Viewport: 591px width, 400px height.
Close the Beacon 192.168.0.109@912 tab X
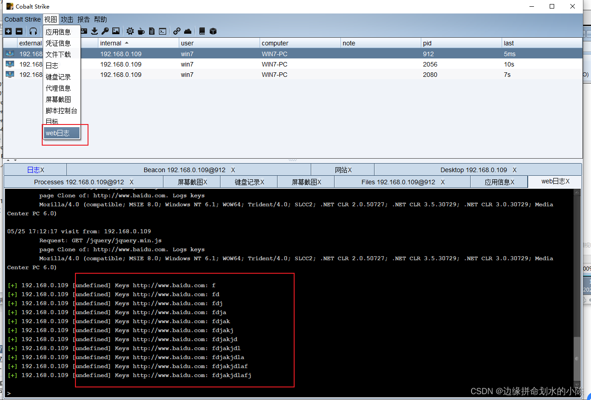coord(233,170)
